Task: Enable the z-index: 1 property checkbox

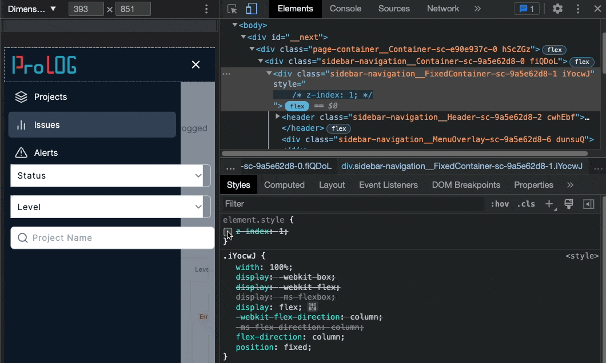Action: (228, 231)
